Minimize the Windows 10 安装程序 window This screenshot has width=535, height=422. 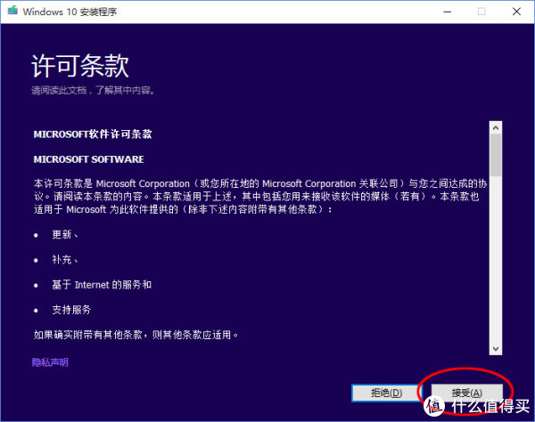tap(448, 12)
